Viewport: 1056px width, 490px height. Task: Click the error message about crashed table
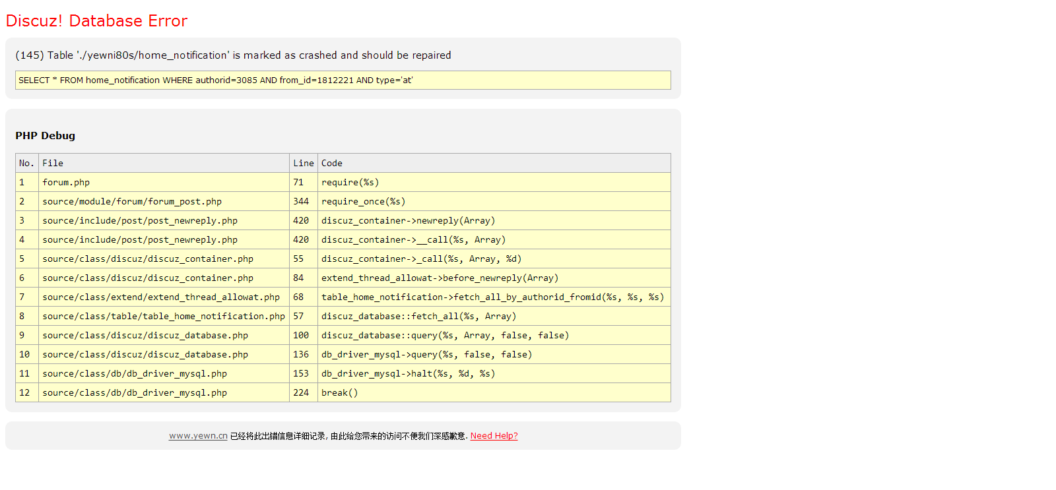(233, 55)
